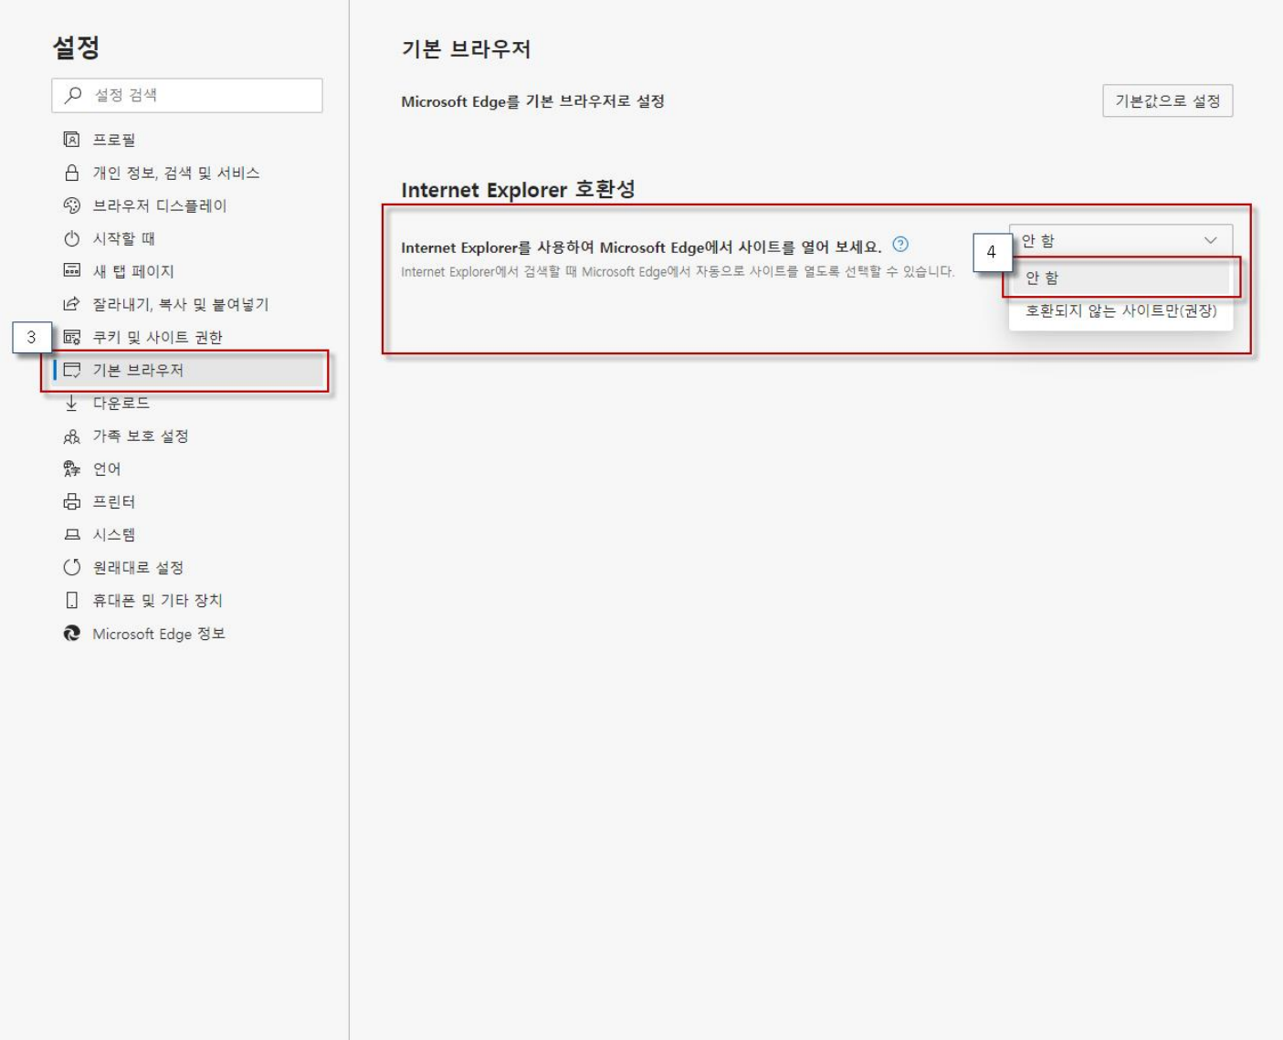This screenshot has height=1040, width=1283.
Task: Click the 설정 검색 search field
Action: pos(187,95)
